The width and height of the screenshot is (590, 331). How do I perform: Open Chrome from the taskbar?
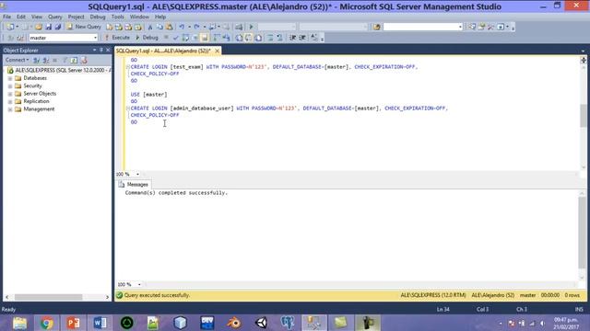tap(46, 323)
